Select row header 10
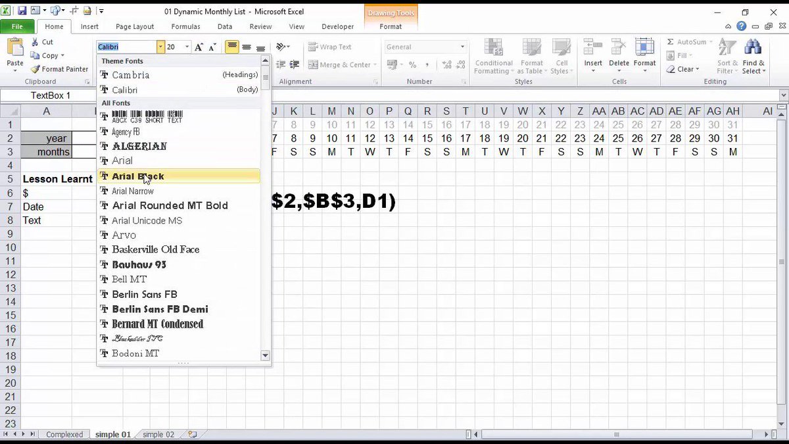The height and width of the screenshot is (444, 789). pyautogui.click(x=10, y=247)
